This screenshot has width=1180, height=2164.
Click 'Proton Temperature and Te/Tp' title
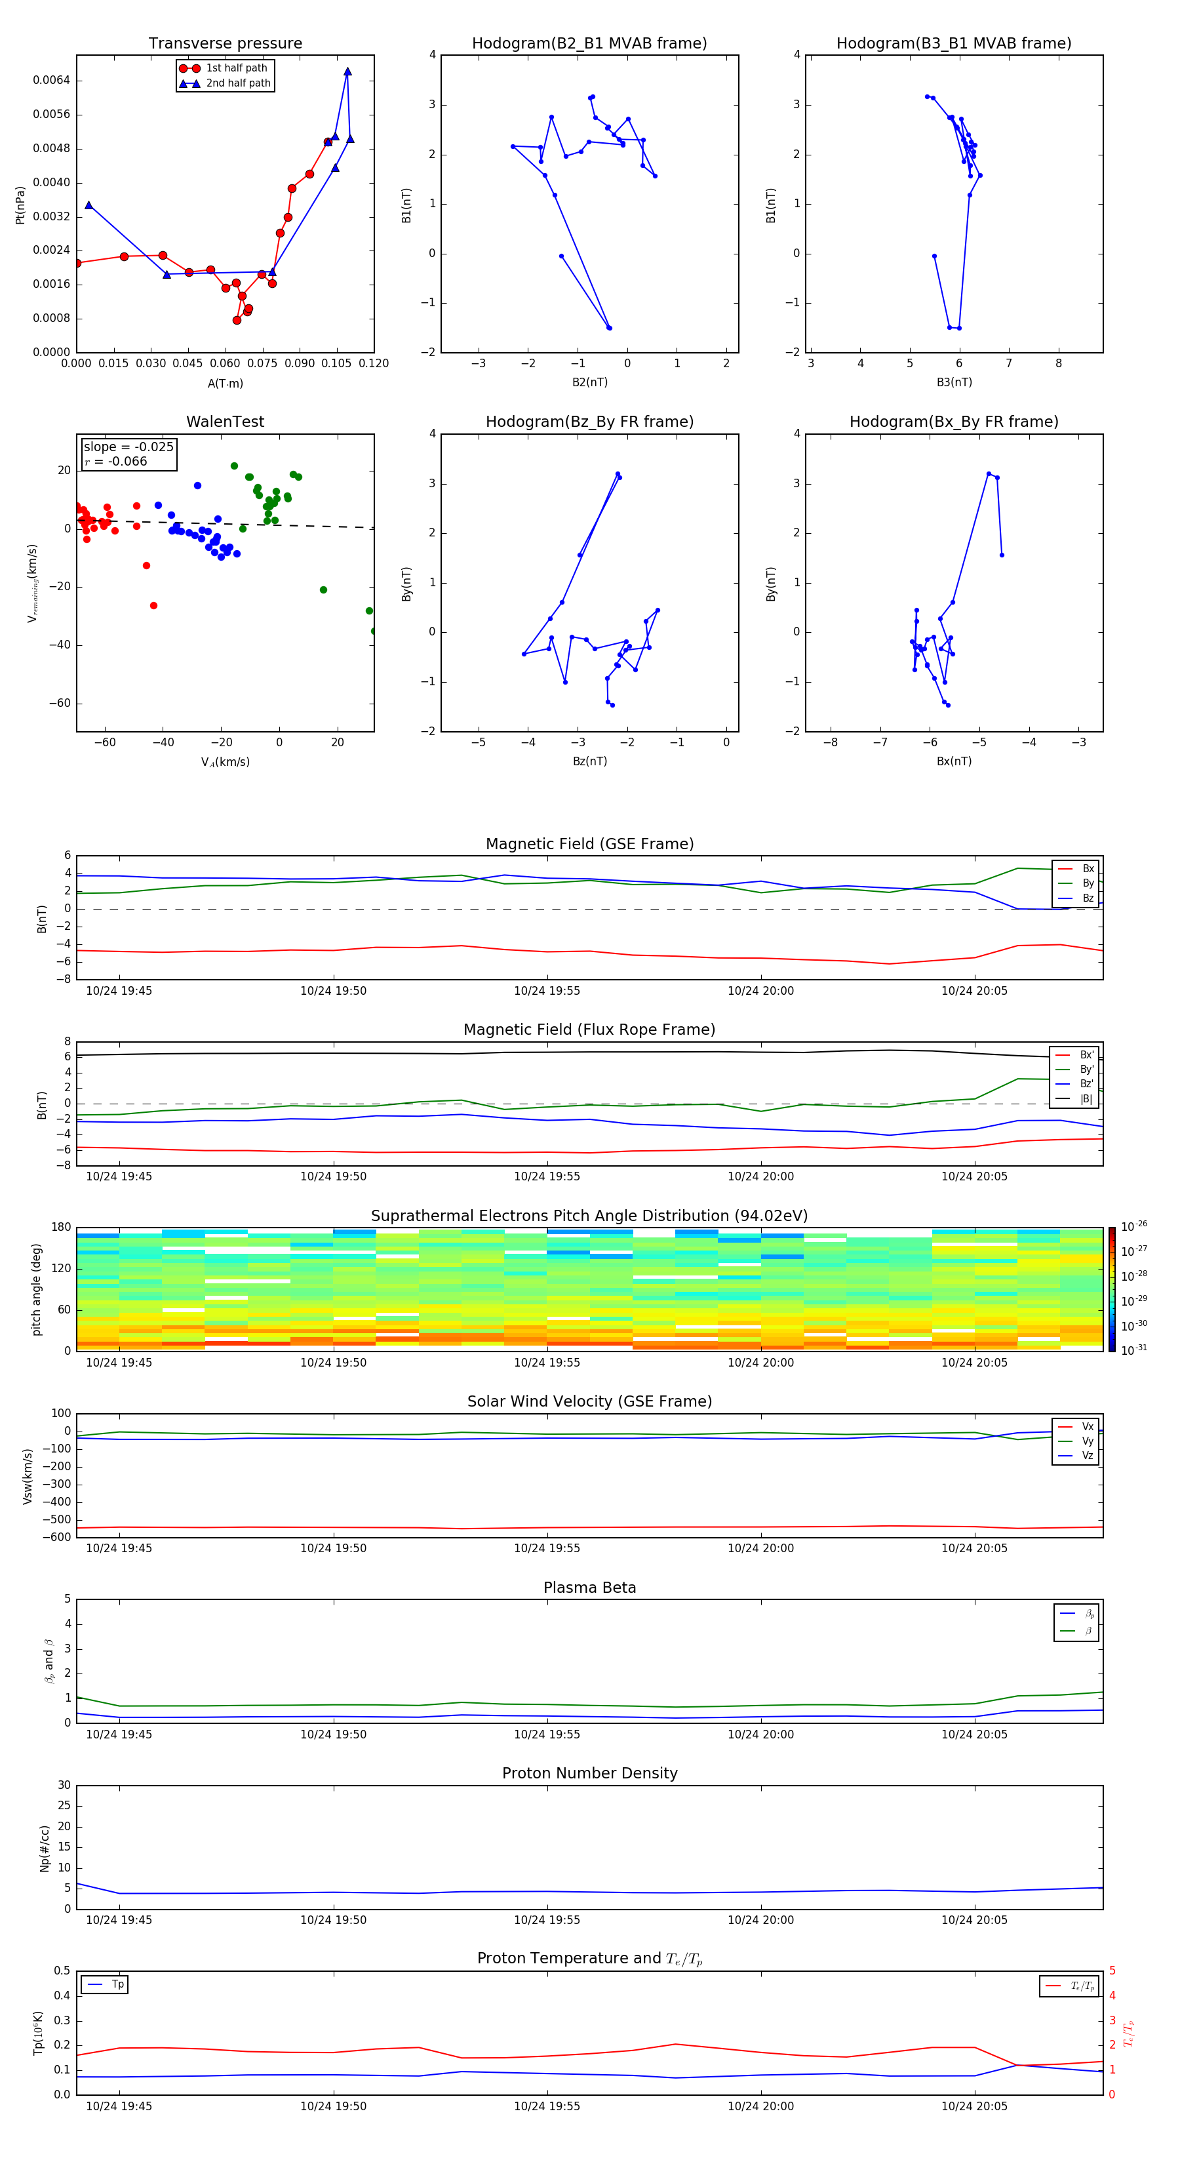(589, 1959)
